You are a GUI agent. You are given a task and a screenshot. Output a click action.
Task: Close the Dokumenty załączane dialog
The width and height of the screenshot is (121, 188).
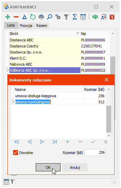107,80
